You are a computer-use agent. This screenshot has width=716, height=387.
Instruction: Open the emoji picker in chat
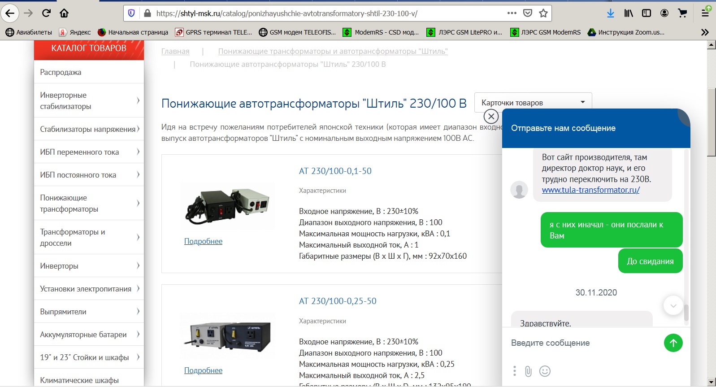click(545, 371)
